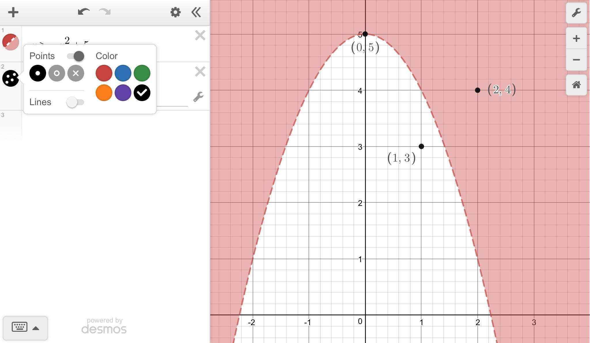Toggle the Points switch off

[75, 56]
